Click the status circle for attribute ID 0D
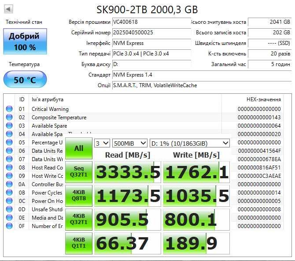The height and width of the screenshot is (261, 295). coord(9,209)
